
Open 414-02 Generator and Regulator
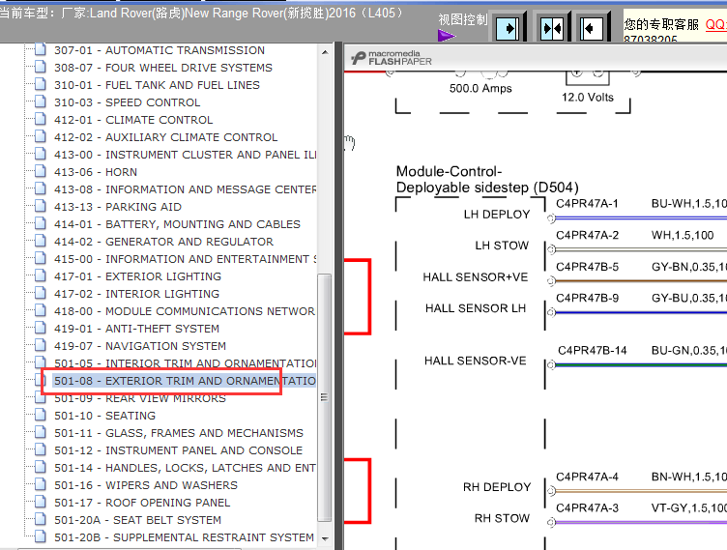pos(163,242)
